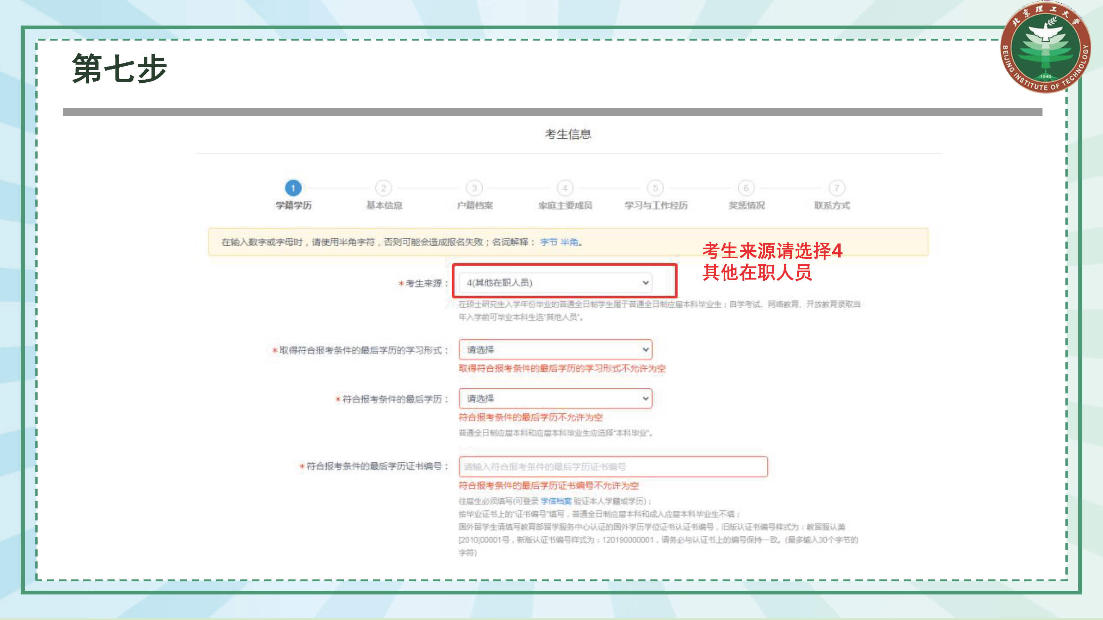This screenshot has width=1103, height=620.
Task: Click step 7 circle icon 联系方式
Action: point(836,188)
